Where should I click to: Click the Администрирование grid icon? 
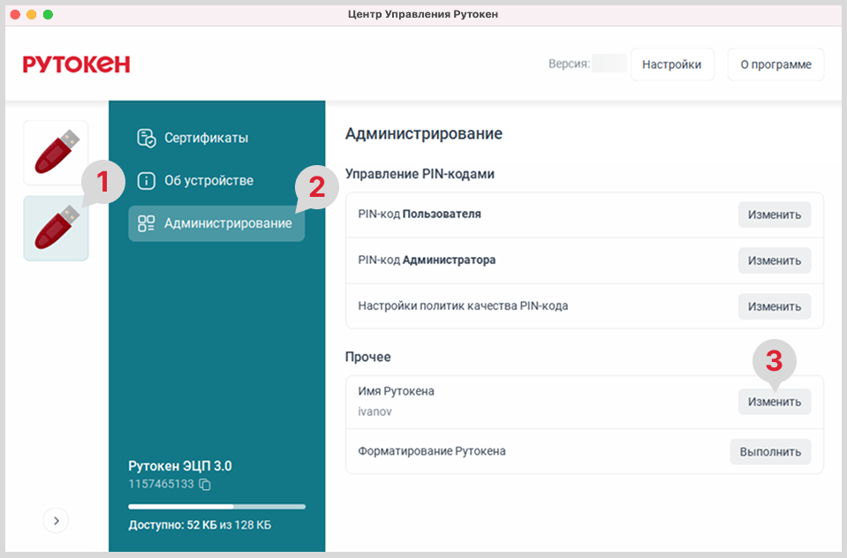pos(147,223)
